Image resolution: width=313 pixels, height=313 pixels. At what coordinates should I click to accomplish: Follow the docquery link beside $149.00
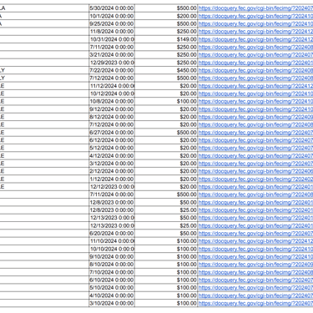point(255,39)
